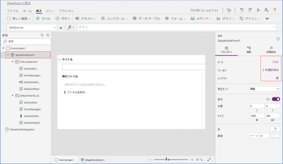Click the ファイルを添付 link

point(75,92)
